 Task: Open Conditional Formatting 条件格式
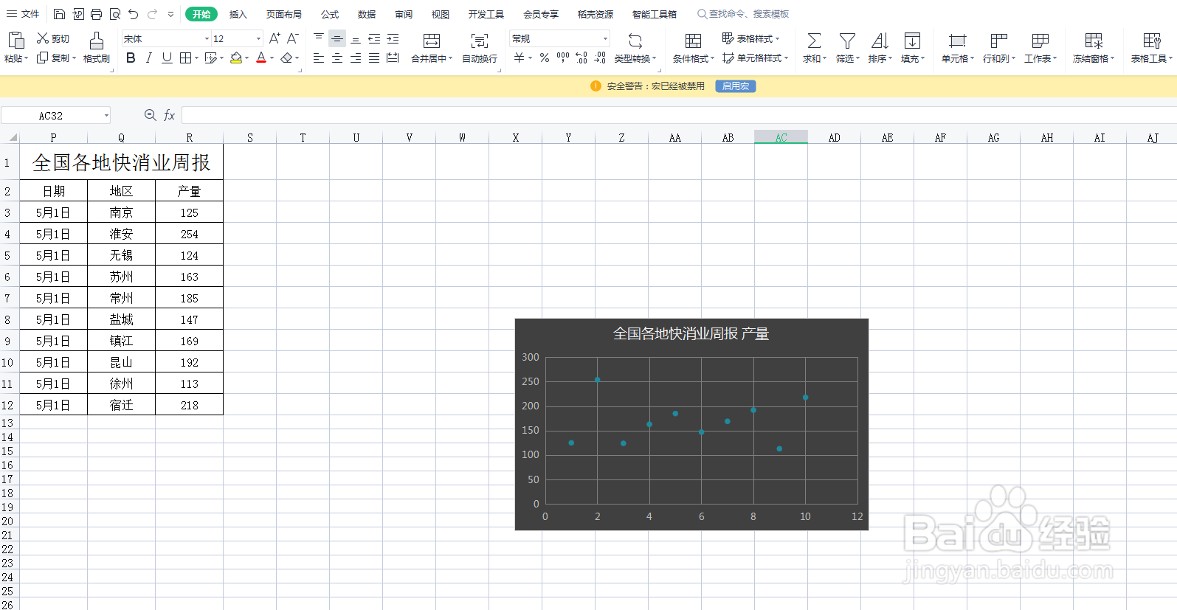(x=694, y=47)
